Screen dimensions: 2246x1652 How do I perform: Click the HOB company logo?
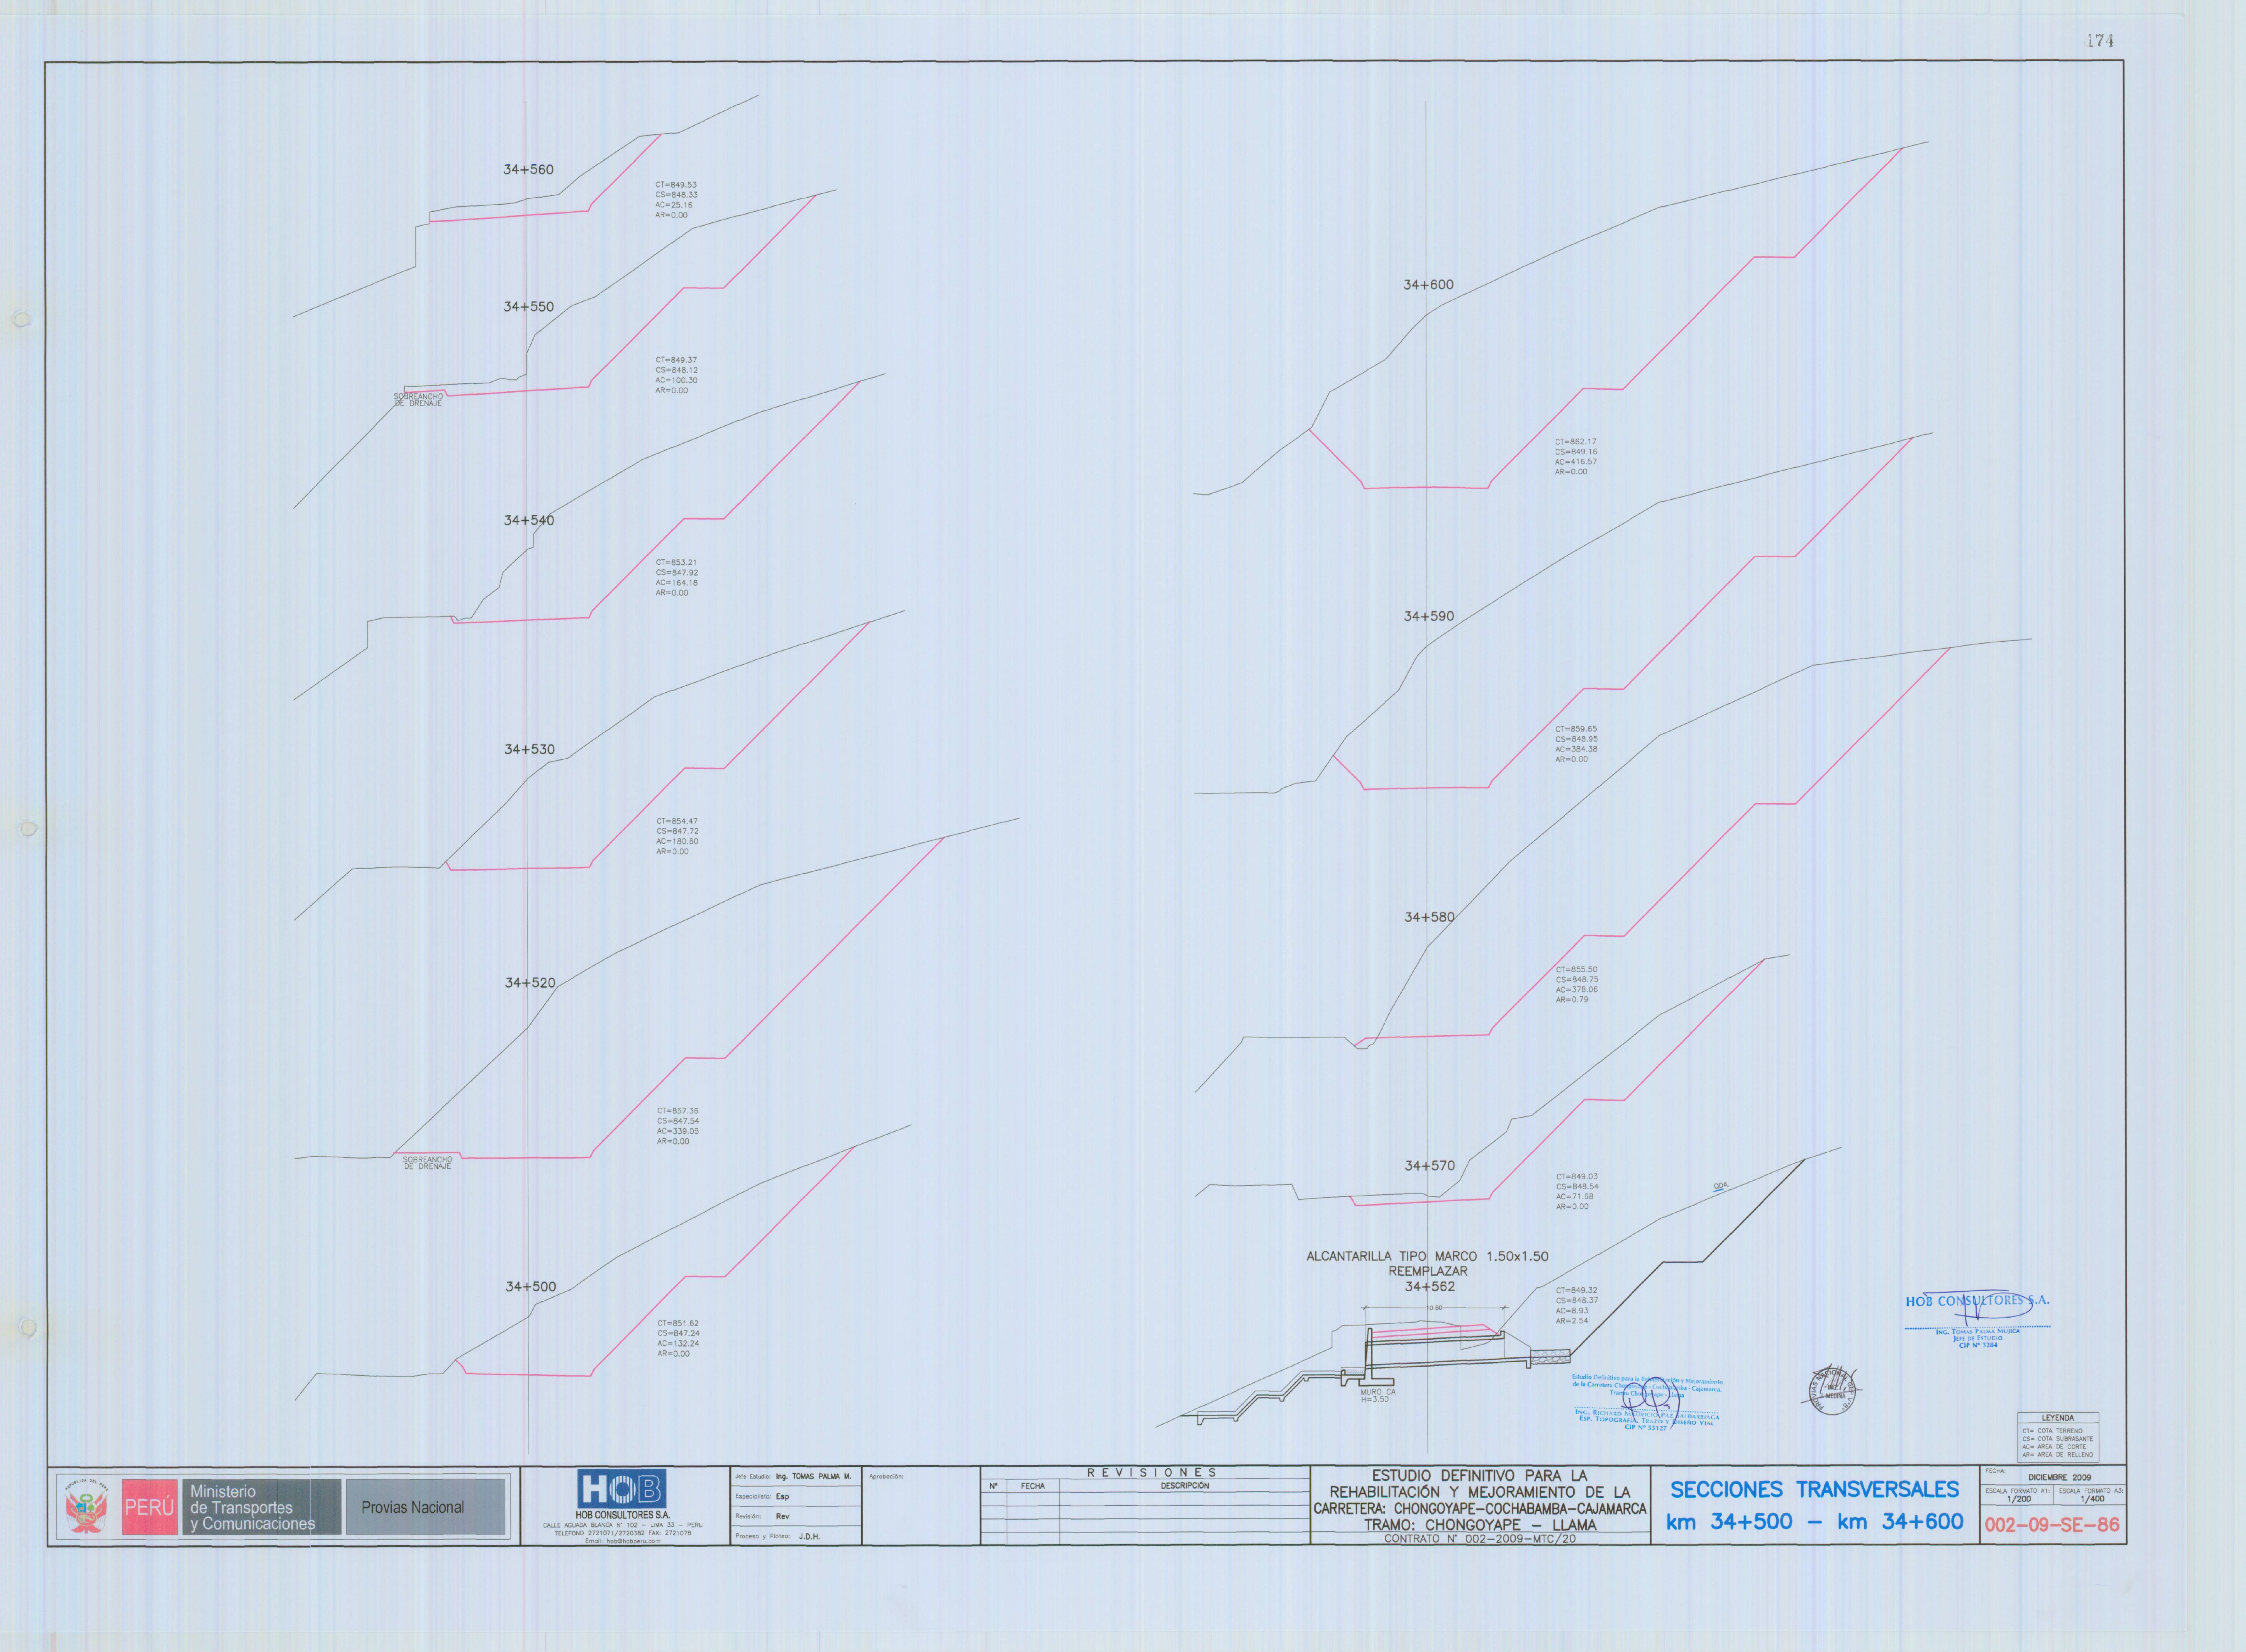621,1488
